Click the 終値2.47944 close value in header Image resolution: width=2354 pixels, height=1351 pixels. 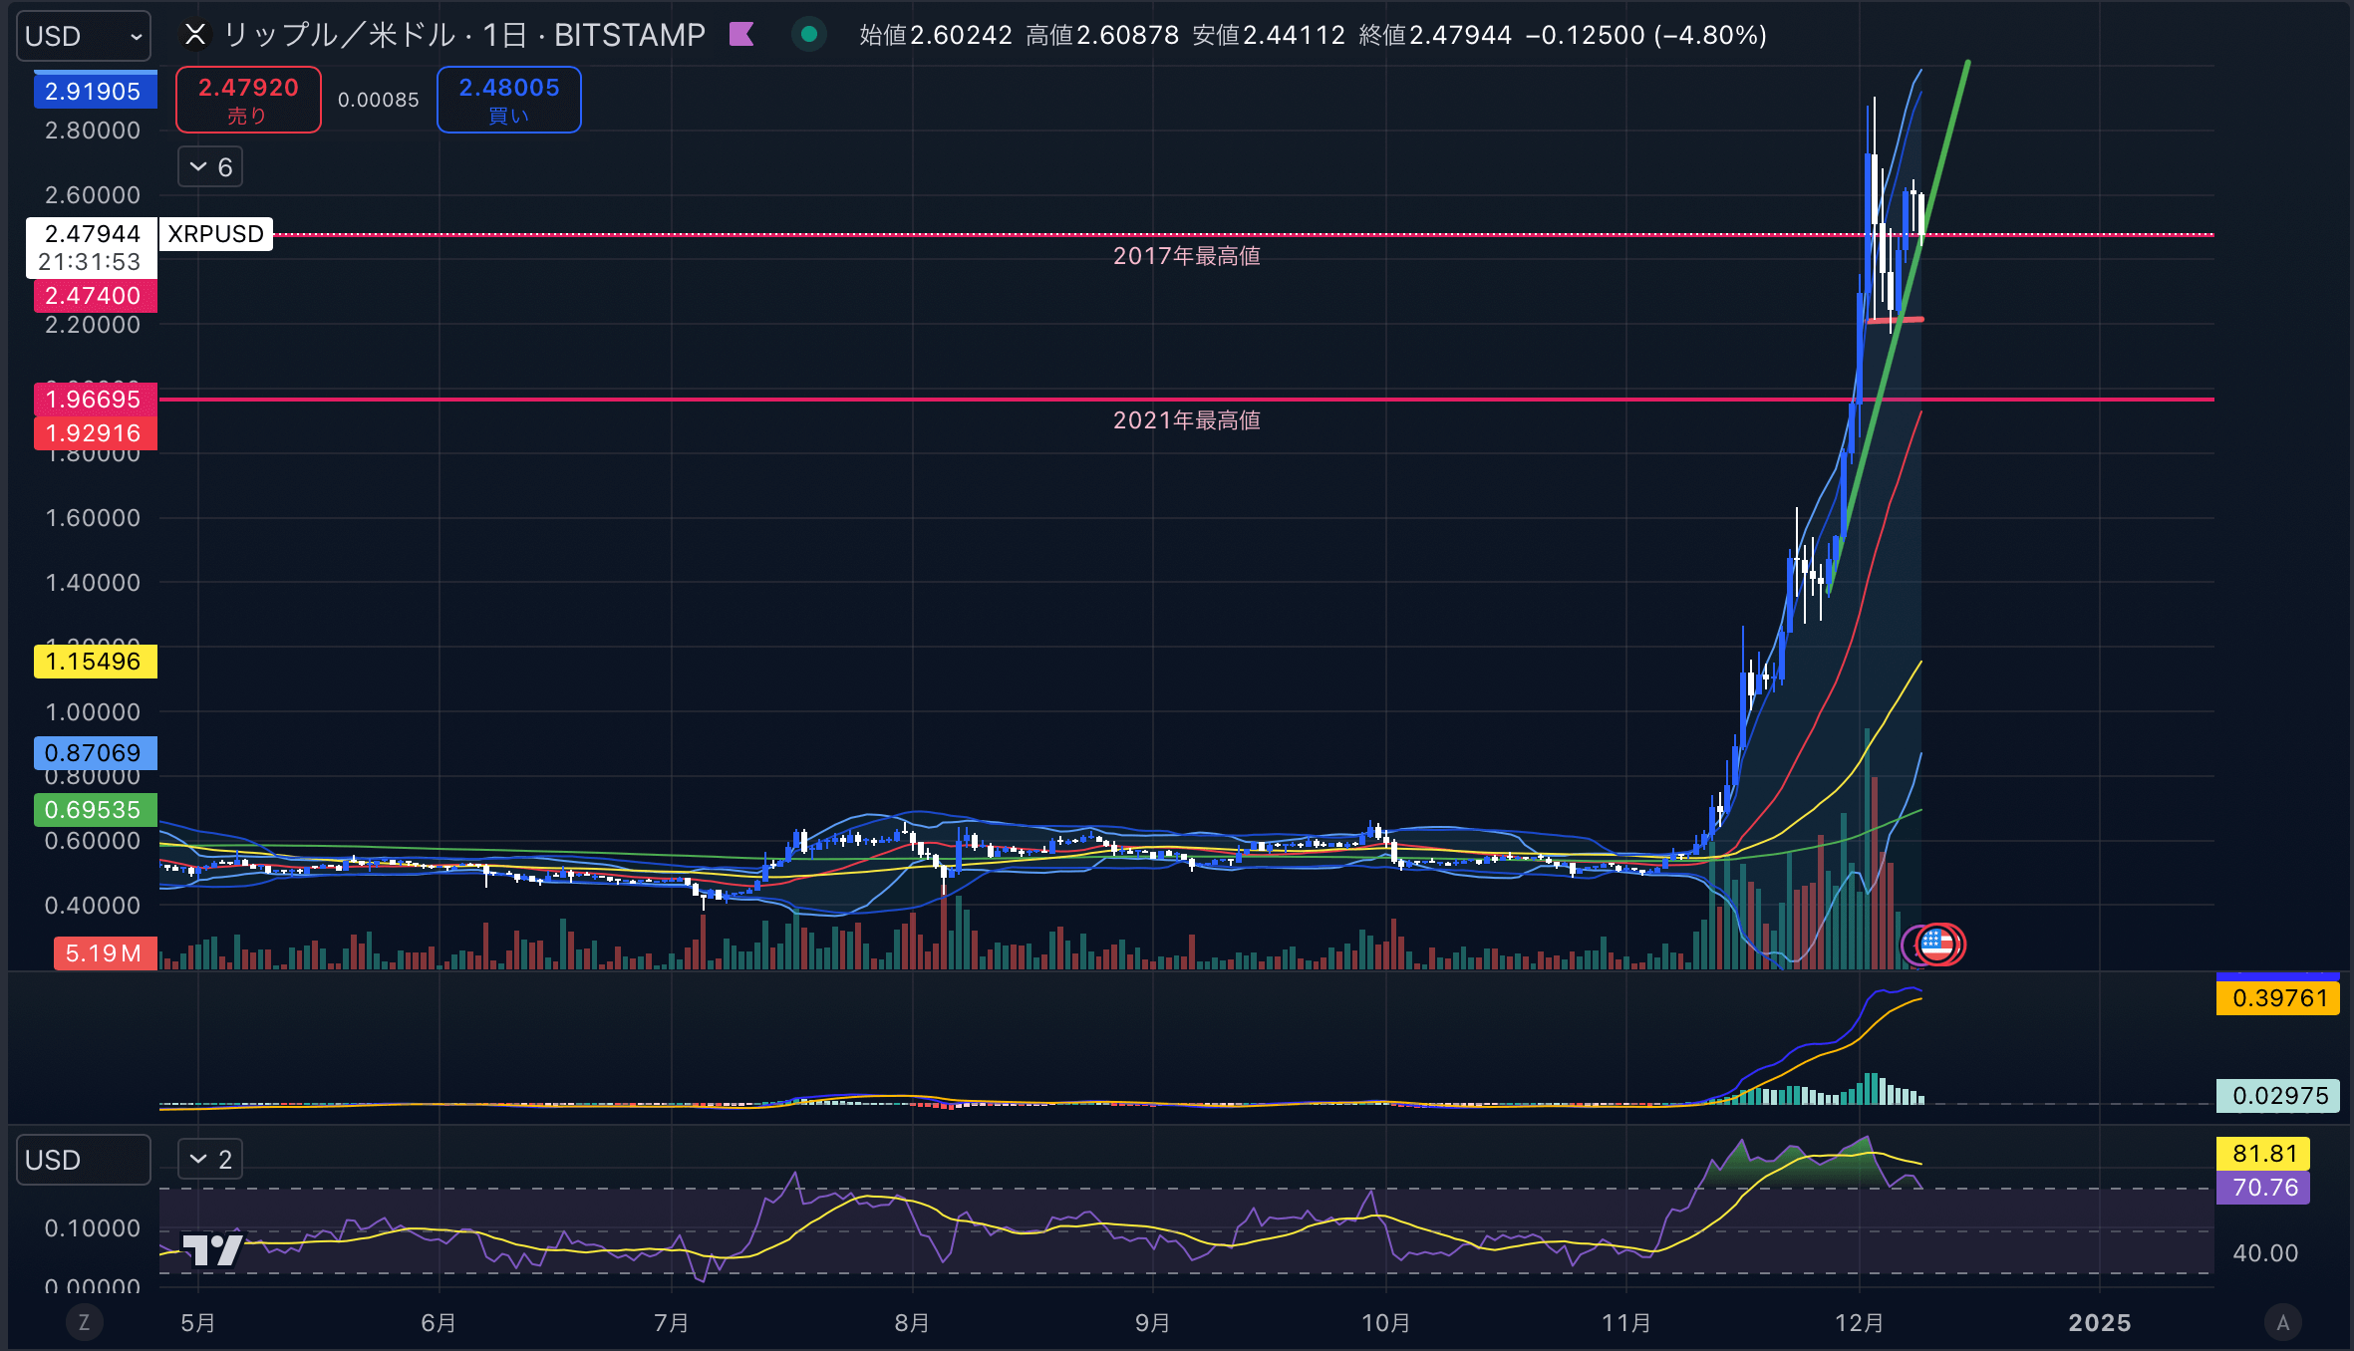tap(1435, 35)
